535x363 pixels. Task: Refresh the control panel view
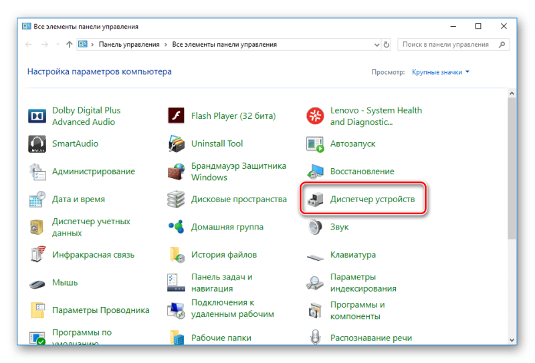tap(387, 45)
